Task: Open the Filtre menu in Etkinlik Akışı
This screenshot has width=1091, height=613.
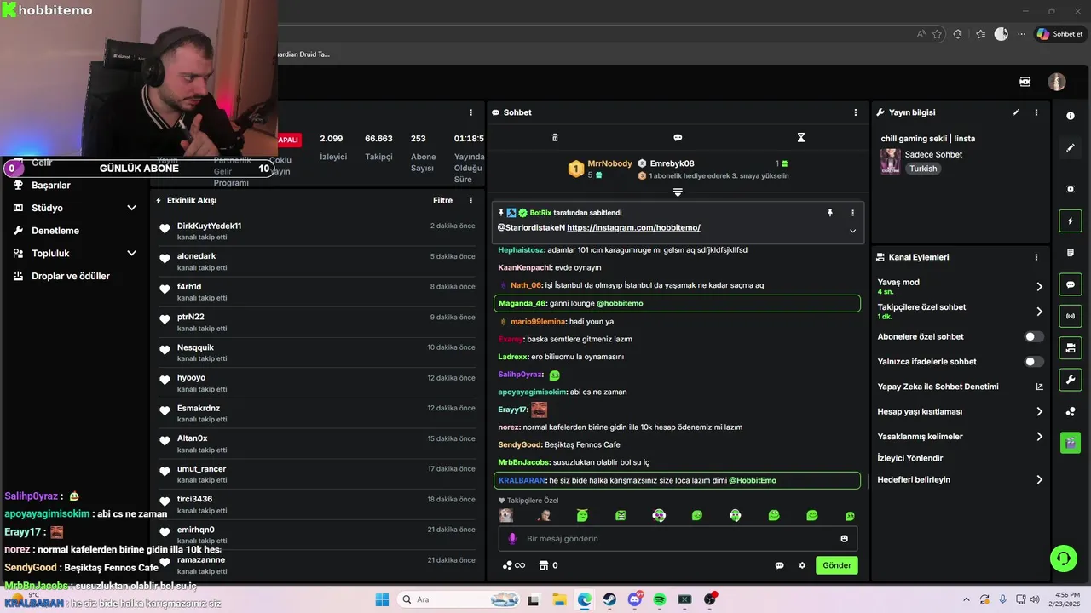Action: point(442,201)
